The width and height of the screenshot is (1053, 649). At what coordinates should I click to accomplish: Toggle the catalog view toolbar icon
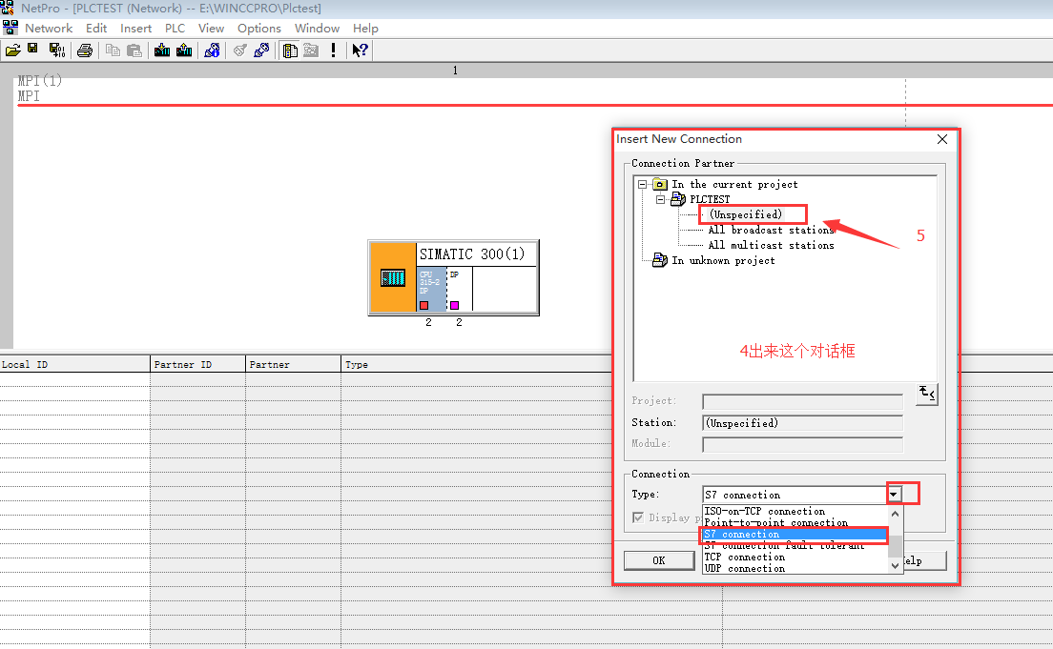point(290,51)
